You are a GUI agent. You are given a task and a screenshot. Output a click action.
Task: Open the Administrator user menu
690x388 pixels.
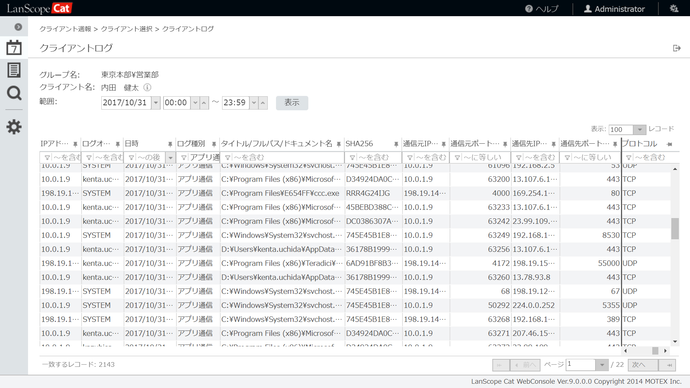[615, 9]
